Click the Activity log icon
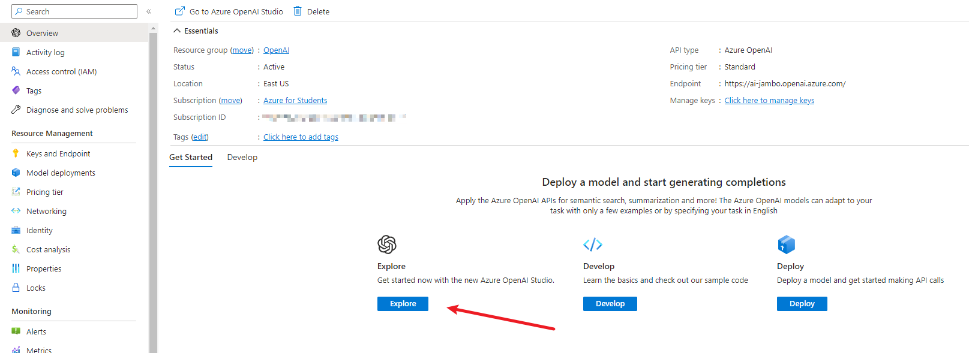 coord(16,52)
